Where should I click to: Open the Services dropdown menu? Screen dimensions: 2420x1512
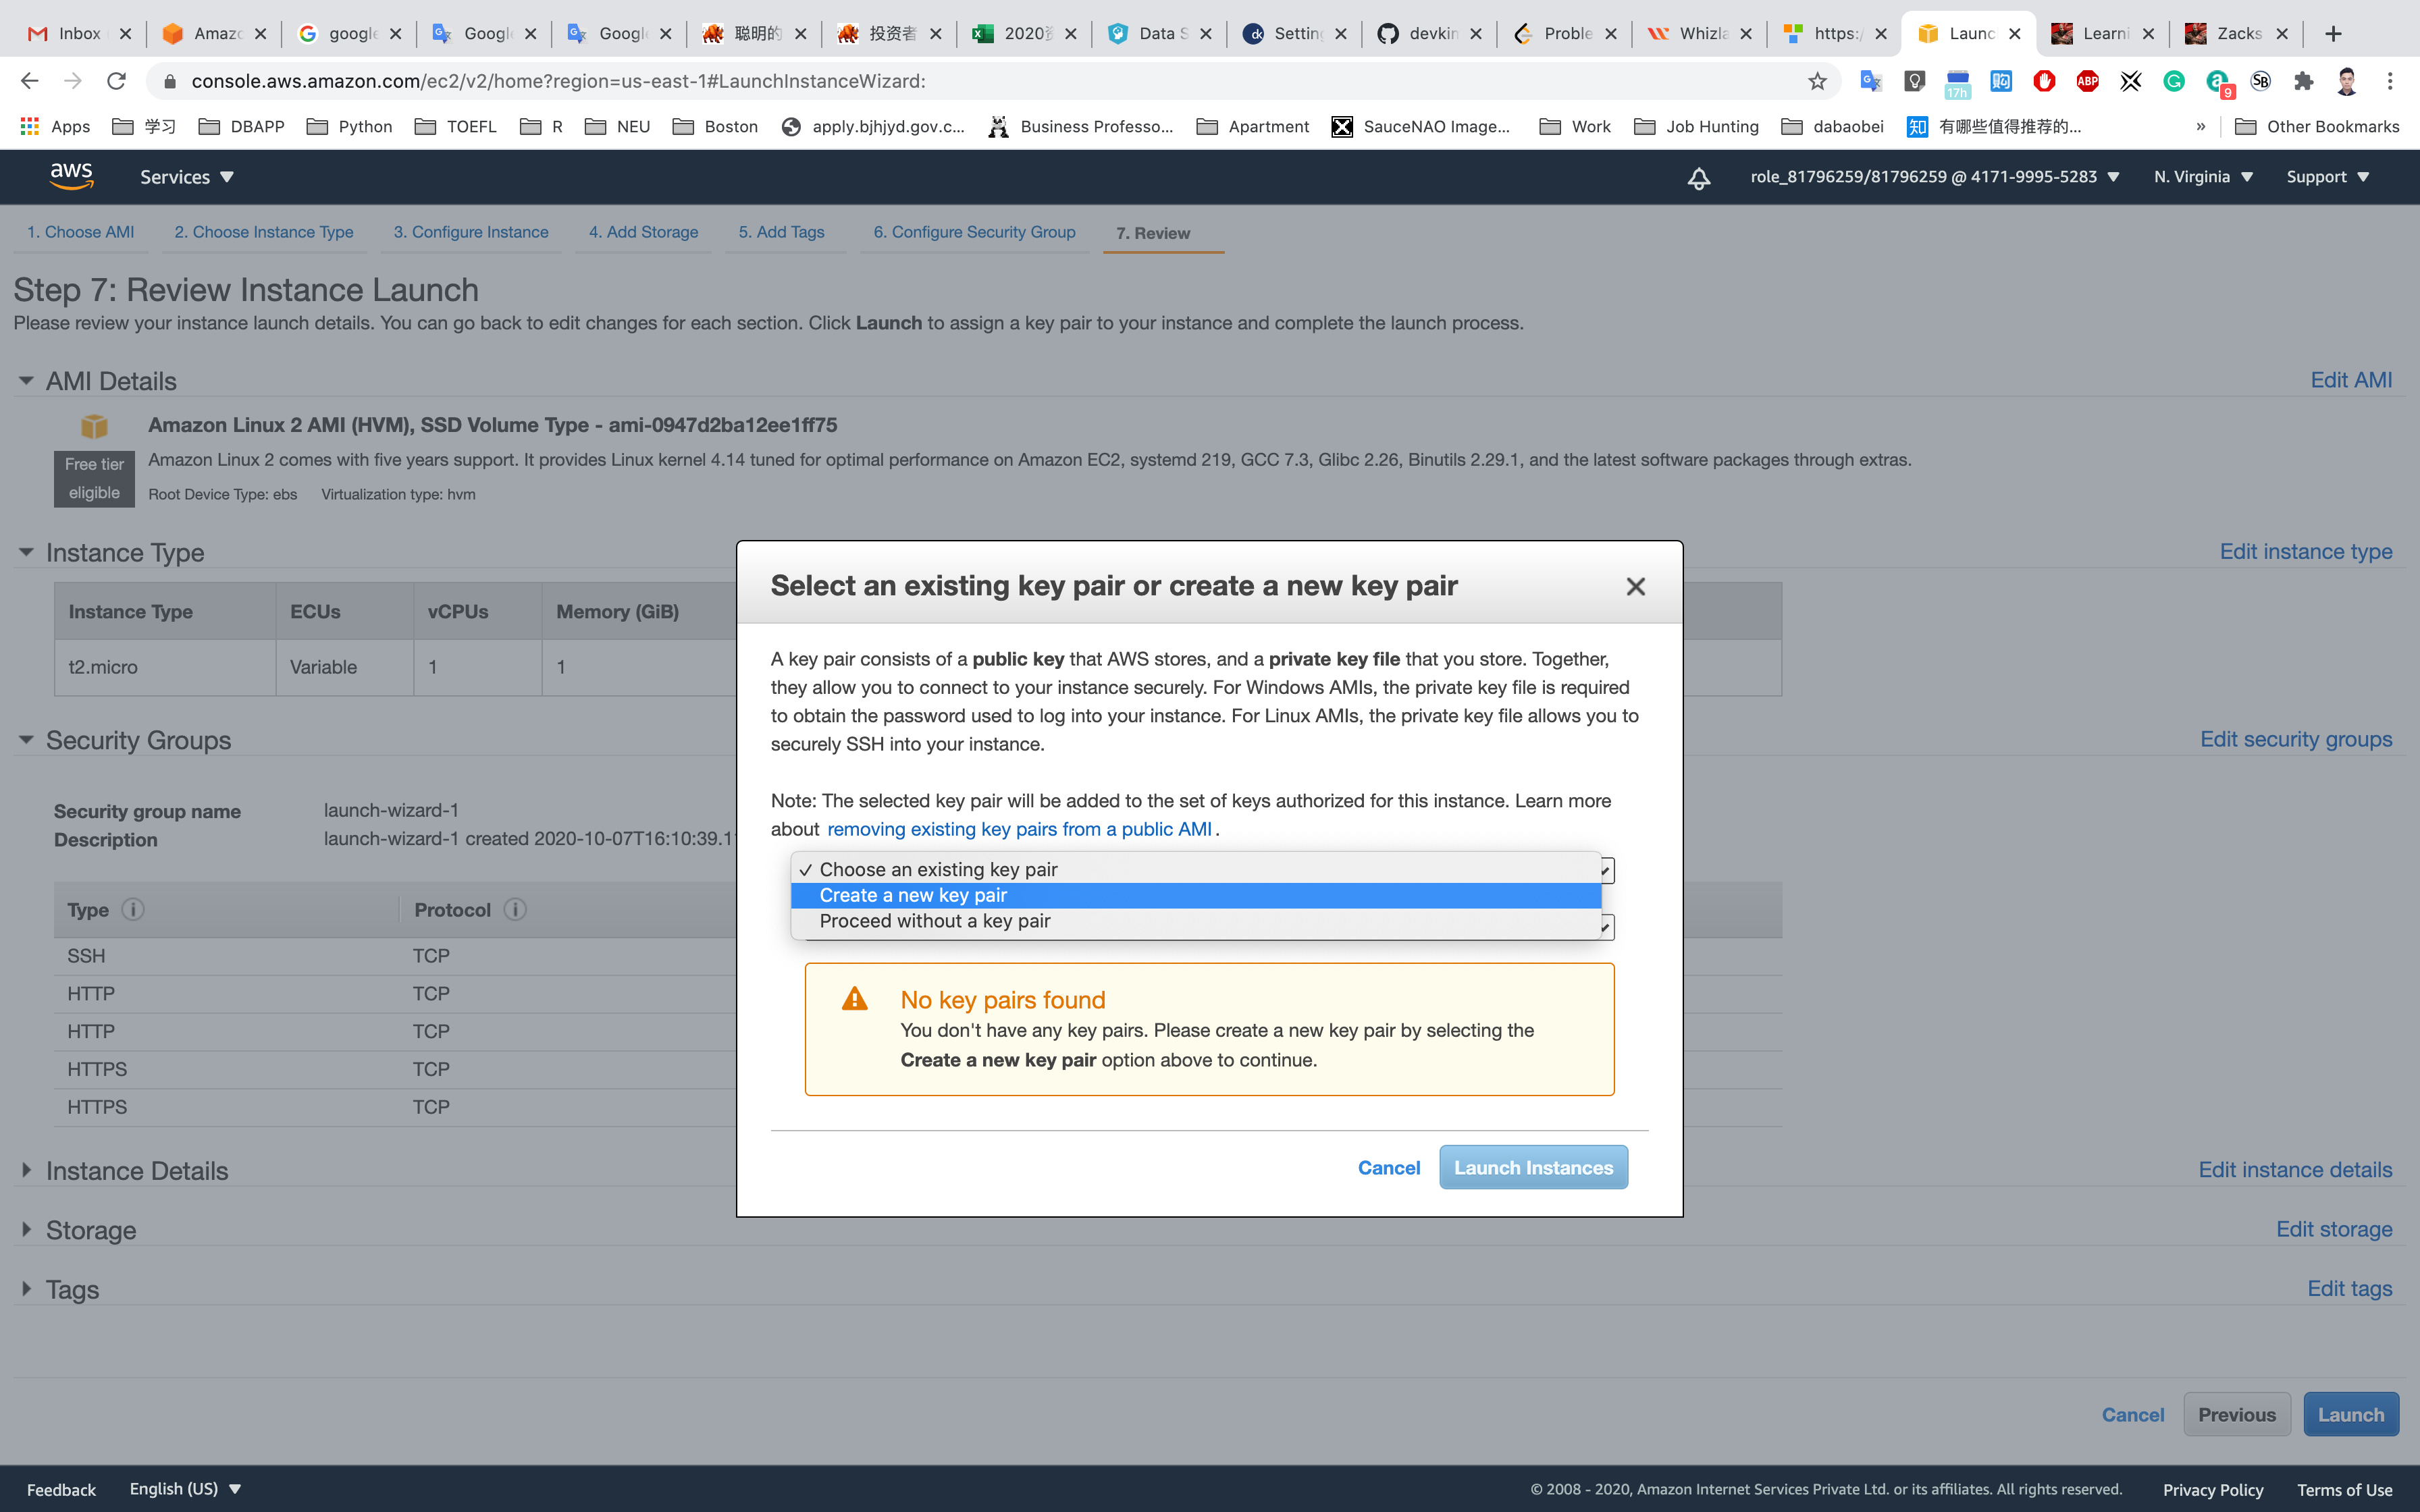click(186, 177)
